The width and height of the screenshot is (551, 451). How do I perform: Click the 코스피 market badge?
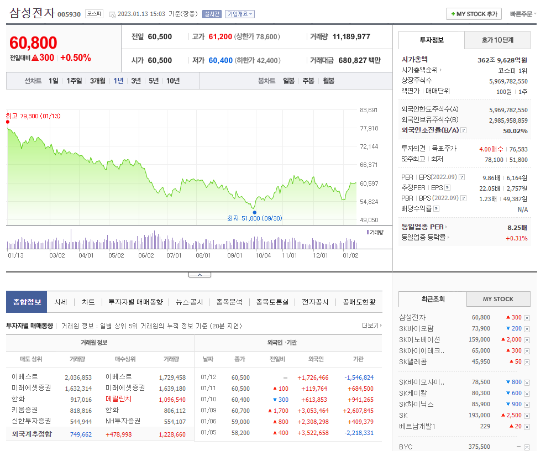[x=94, y=14]
